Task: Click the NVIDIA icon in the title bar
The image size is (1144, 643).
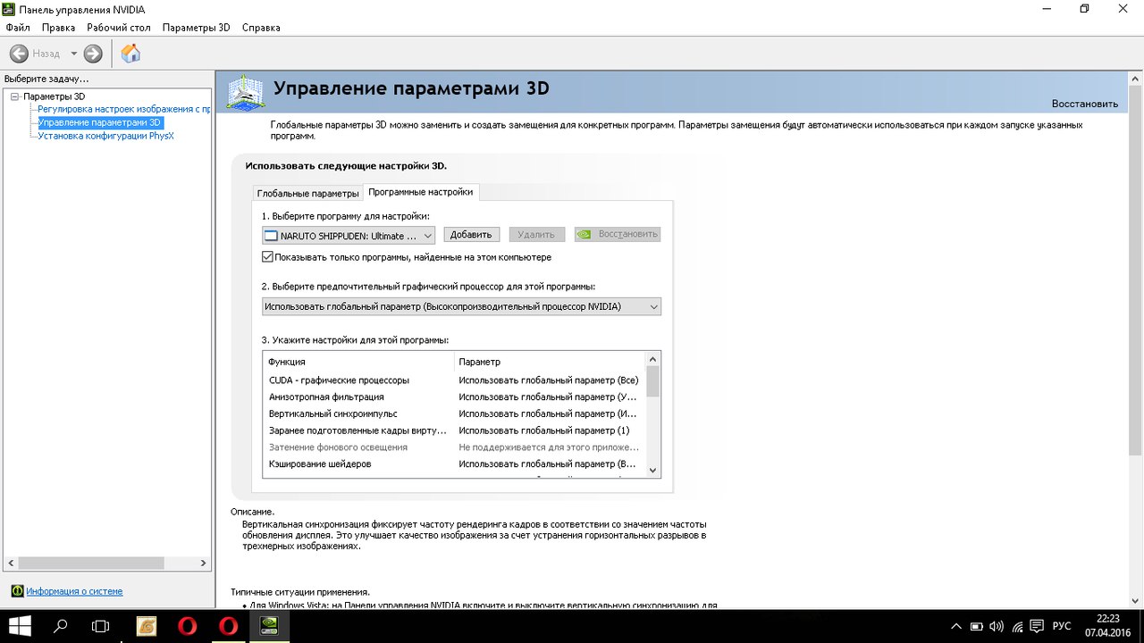Action: 9,9
